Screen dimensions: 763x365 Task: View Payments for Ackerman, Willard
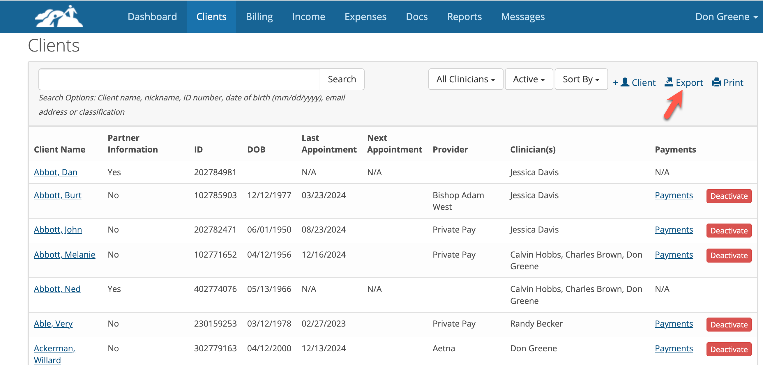674,348
